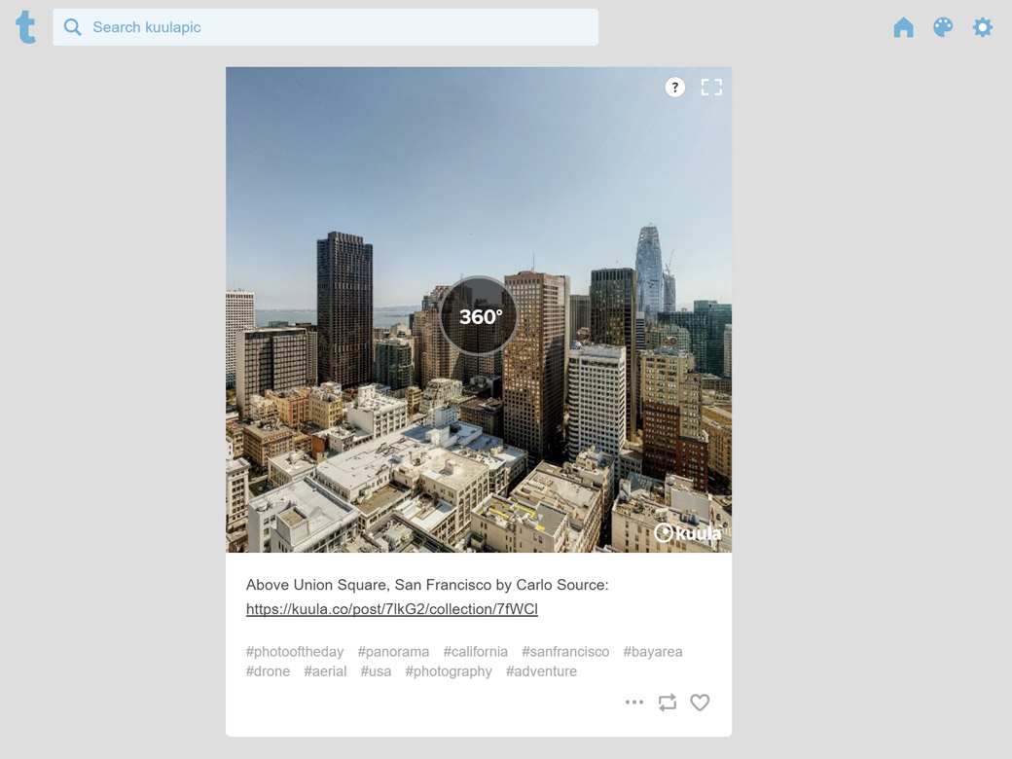Open the gear settings icon

(982, 27)
